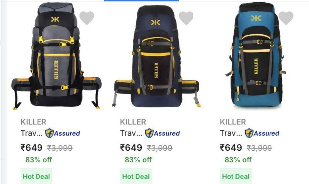
Task: Open truncated Trav... title of grey backpack
Action: pyautogui.click(x=32, y=133)
